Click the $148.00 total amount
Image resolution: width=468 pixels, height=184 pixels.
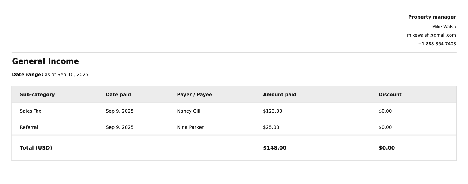click(x=274, y=148)
